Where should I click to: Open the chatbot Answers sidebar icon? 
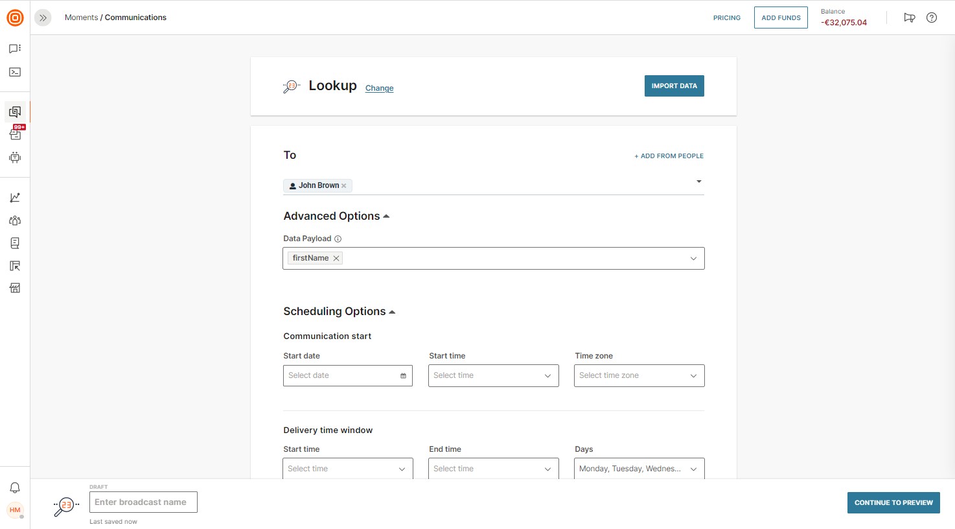[x=15, y=158]
